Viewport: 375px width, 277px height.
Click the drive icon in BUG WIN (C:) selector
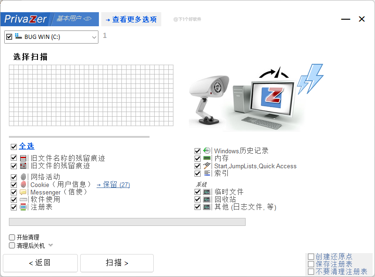tap(18, 37)
